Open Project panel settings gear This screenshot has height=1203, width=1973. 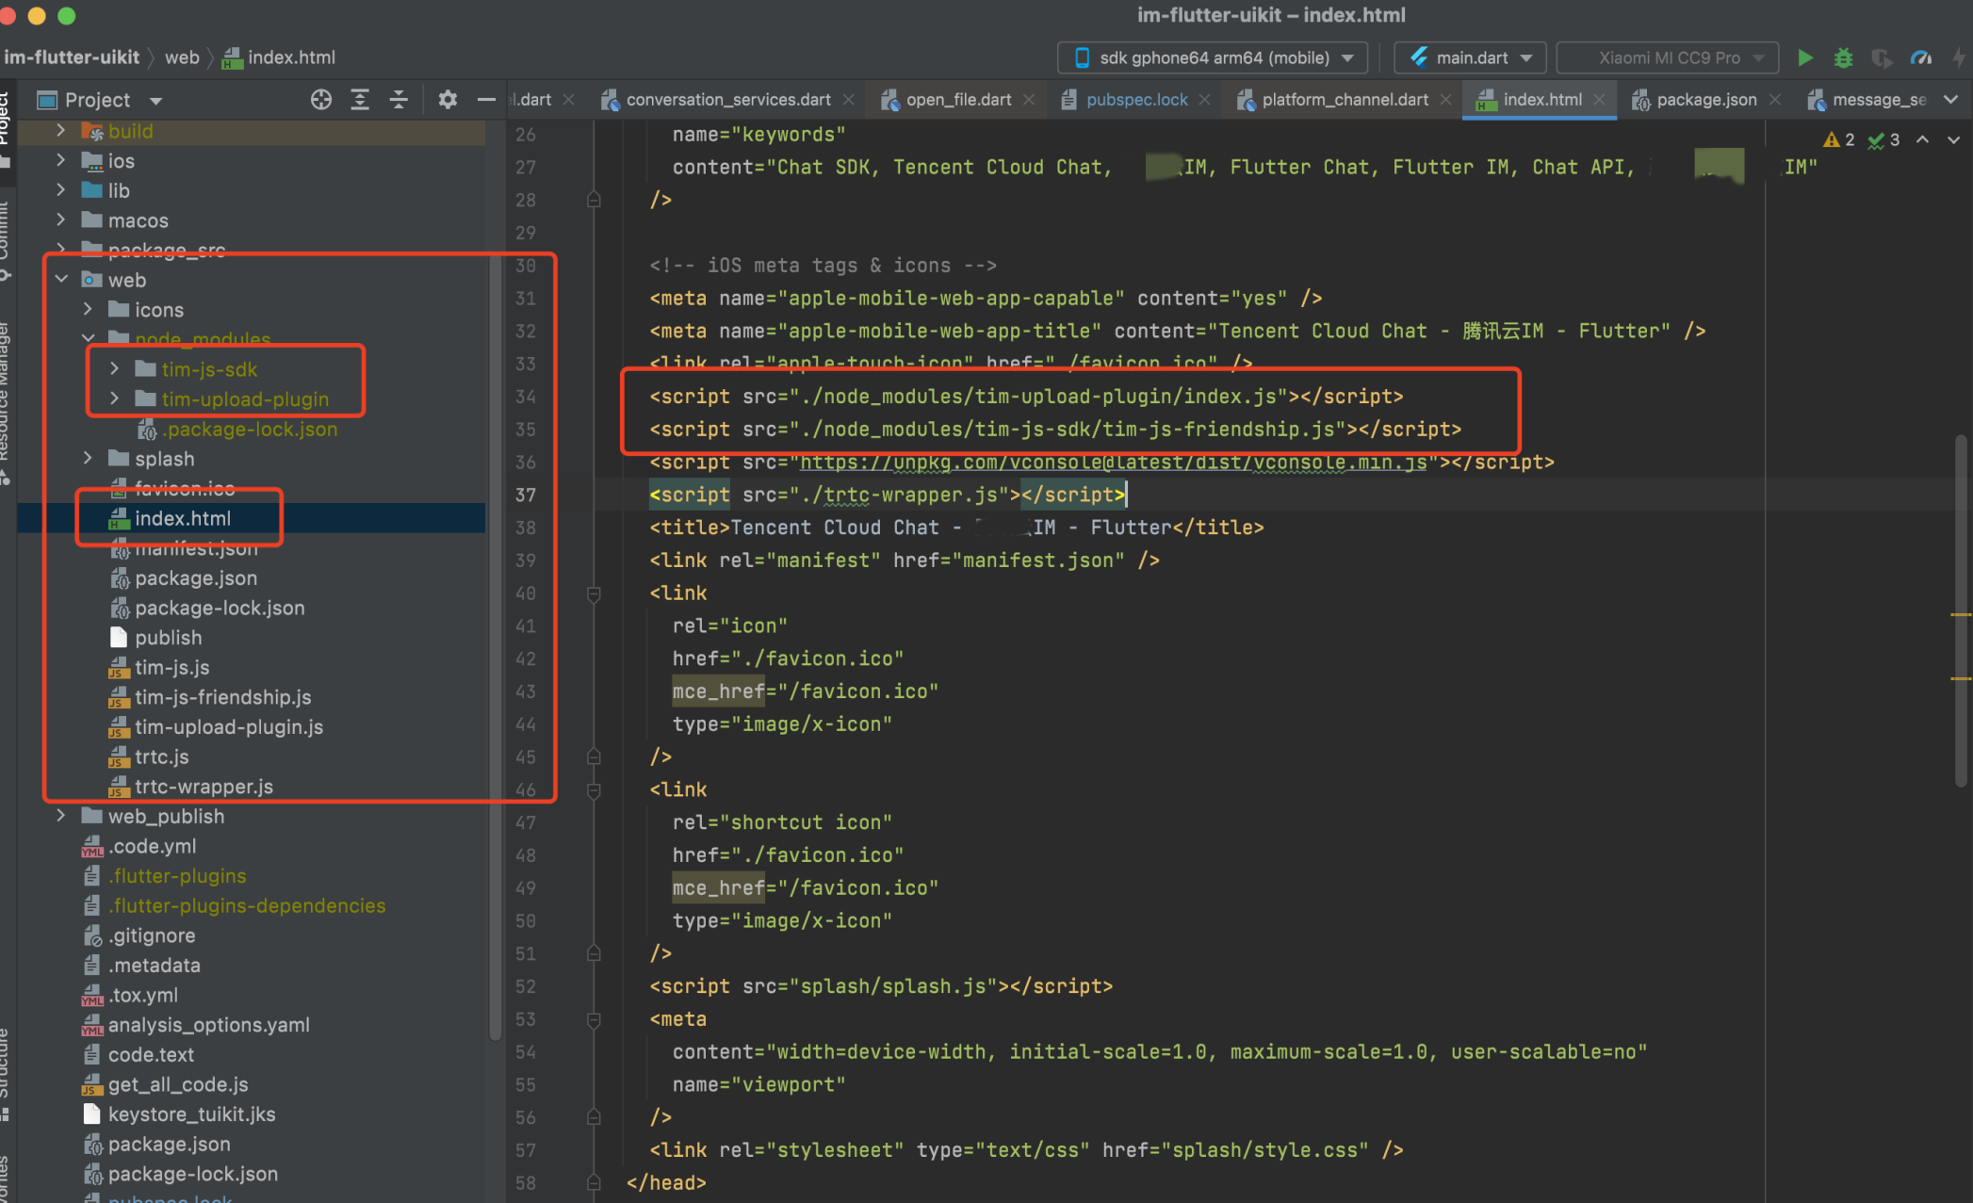click(x=448, y=100)
